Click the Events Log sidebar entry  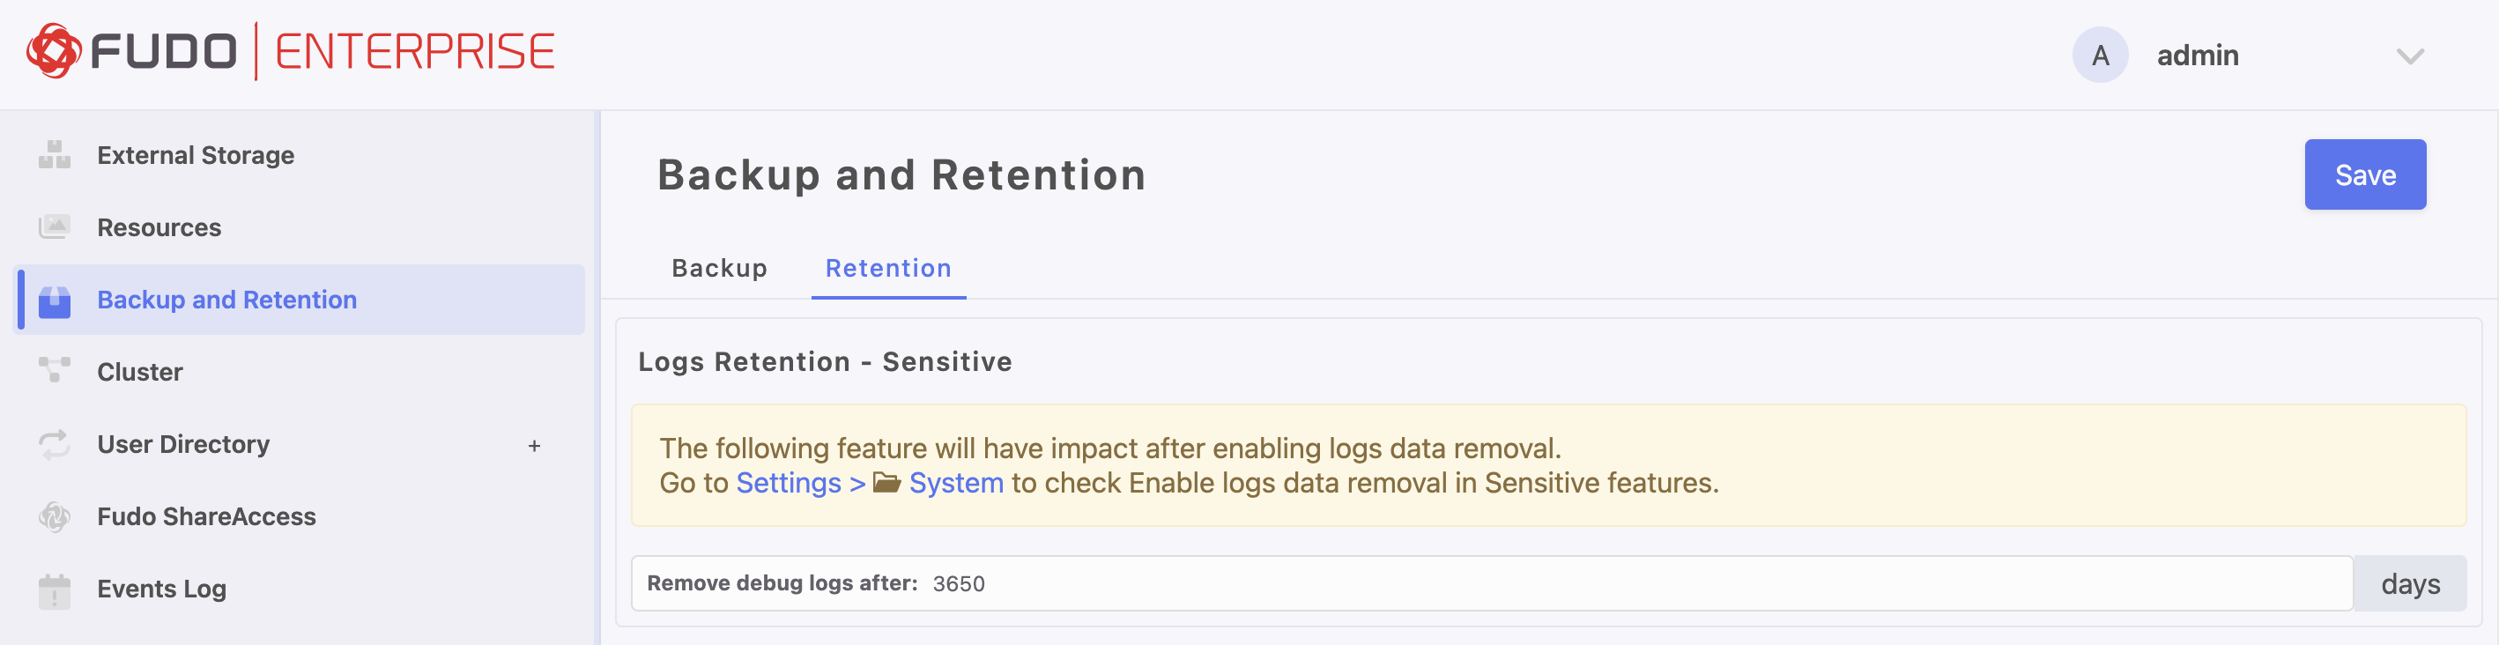(161, 589)
